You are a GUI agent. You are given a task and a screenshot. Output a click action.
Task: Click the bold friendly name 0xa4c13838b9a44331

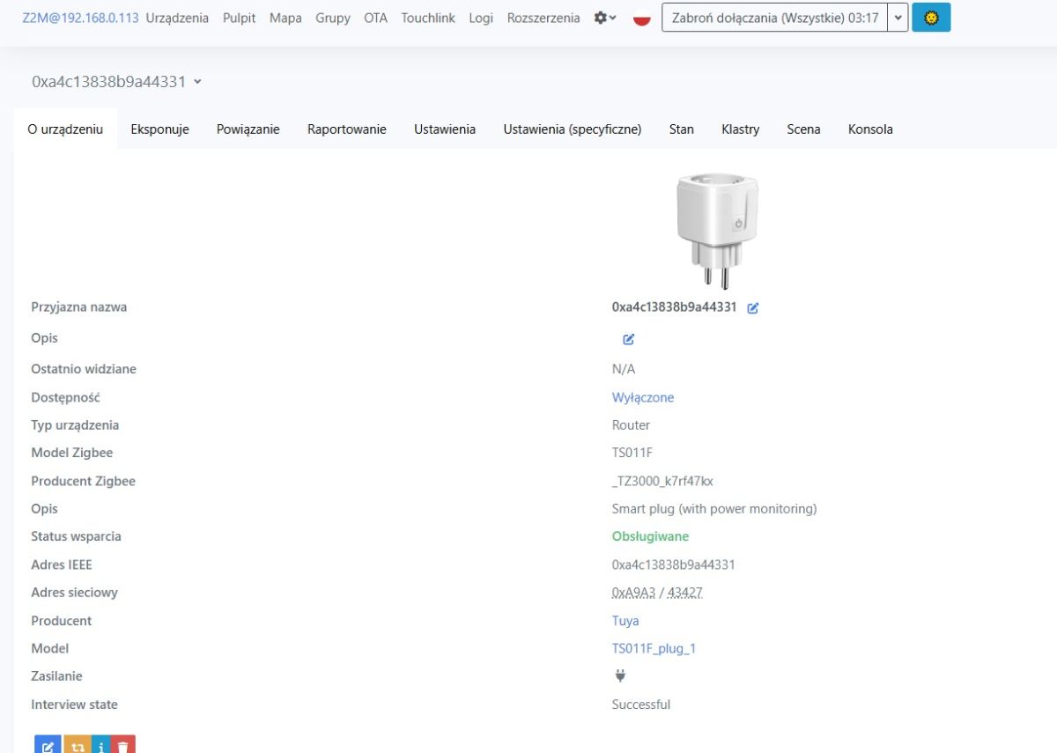674,307
